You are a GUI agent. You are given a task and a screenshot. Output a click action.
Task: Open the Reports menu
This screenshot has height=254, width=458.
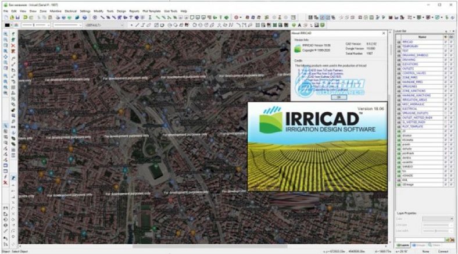[x=134, y=11]
